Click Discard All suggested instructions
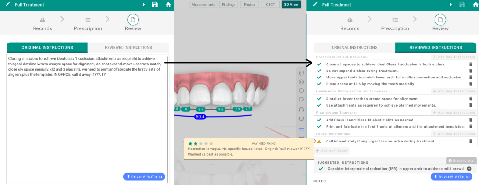This screenshot has width=479, height=185. click(461, 161)
